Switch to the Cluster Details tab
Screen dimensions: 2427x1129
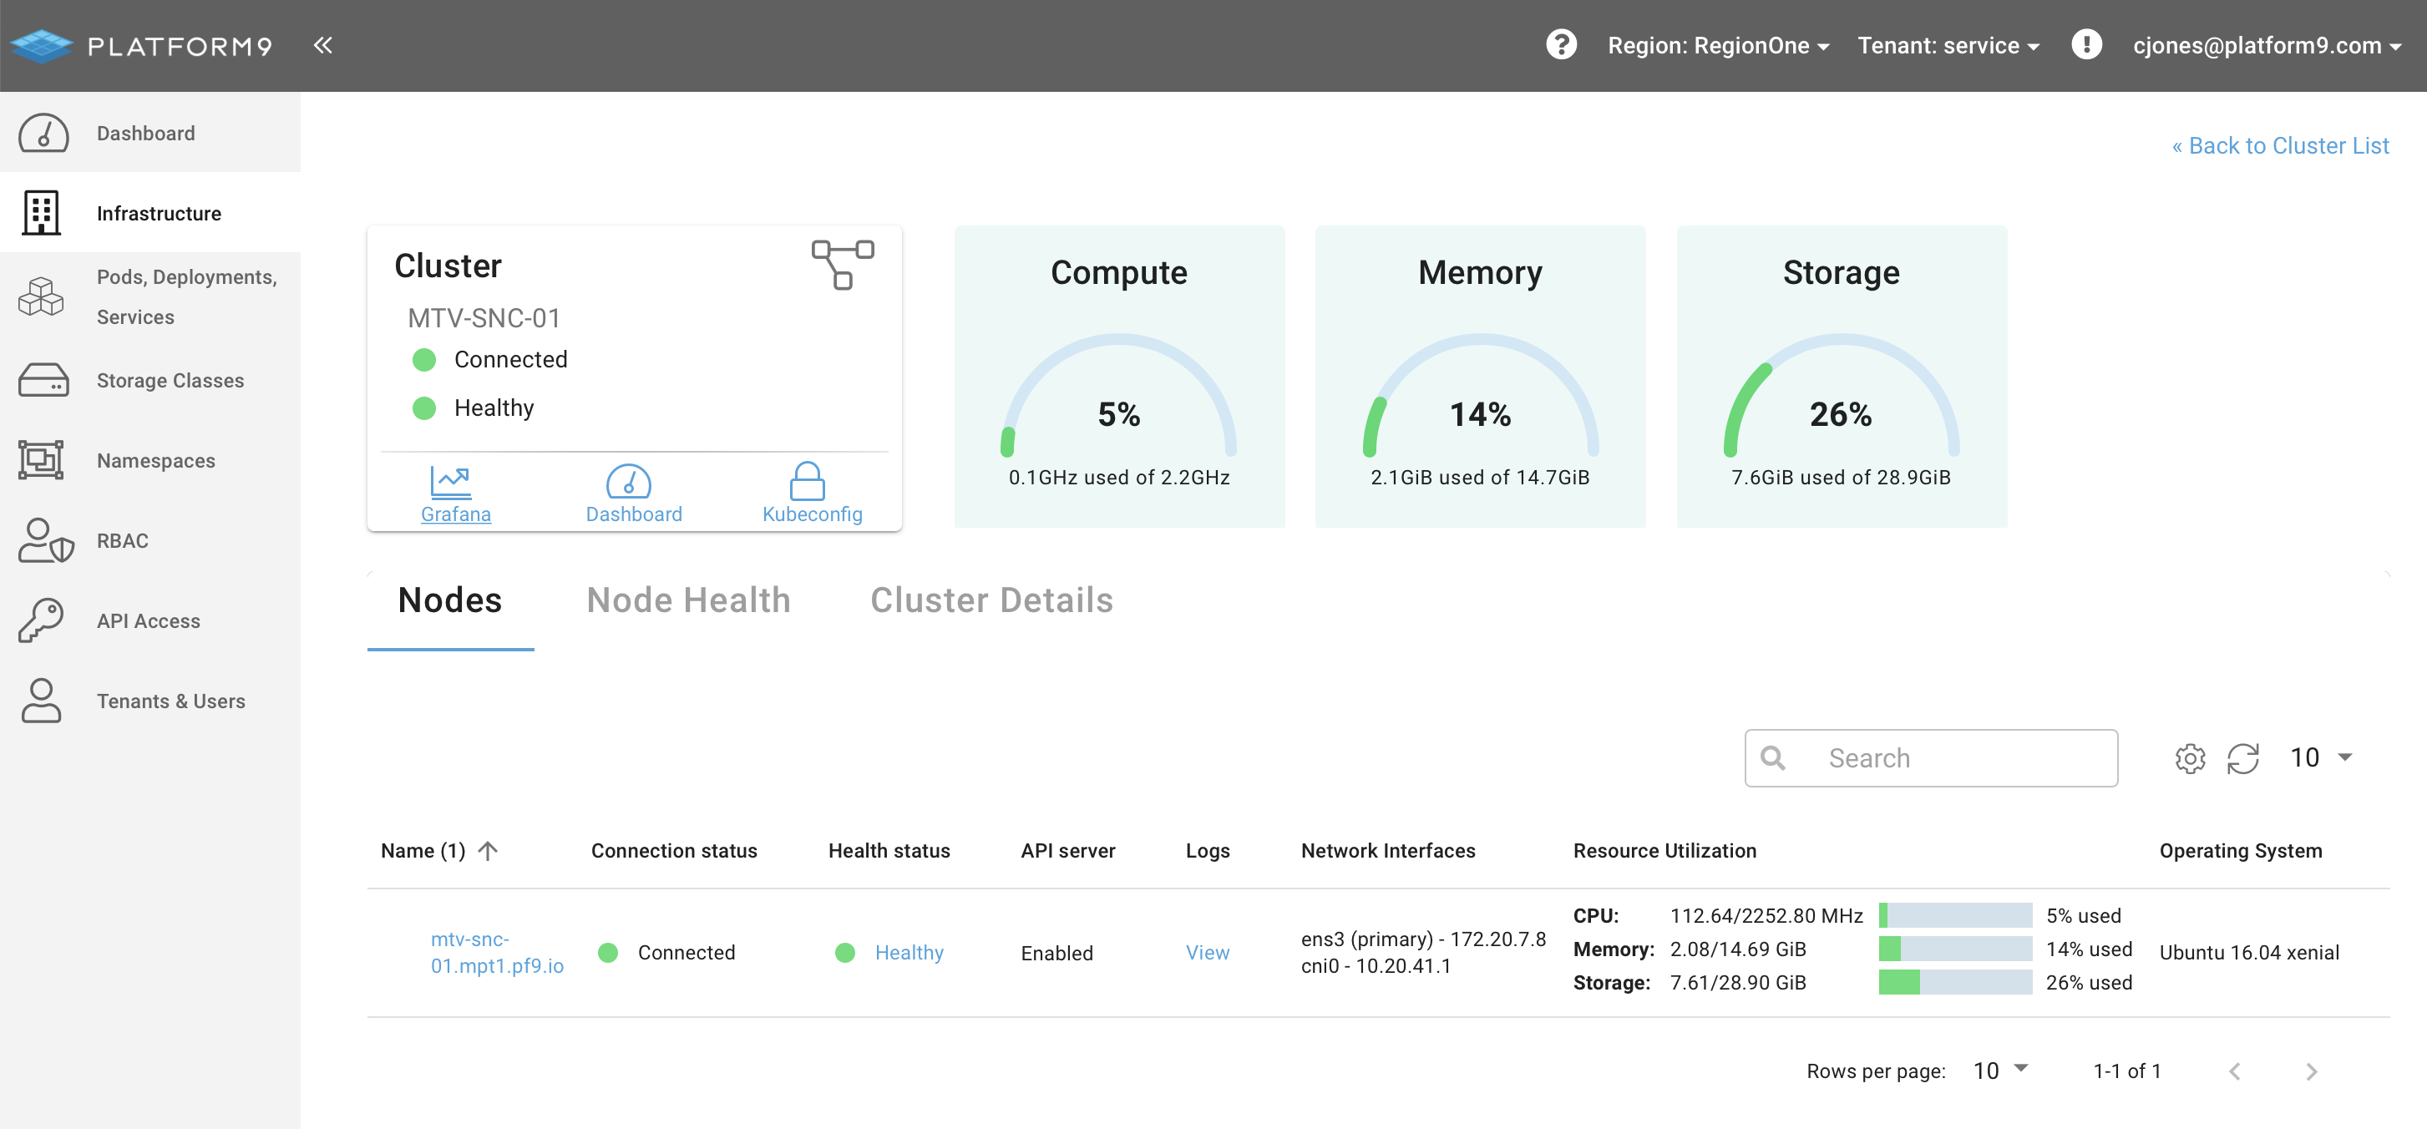tap(991, 600)
